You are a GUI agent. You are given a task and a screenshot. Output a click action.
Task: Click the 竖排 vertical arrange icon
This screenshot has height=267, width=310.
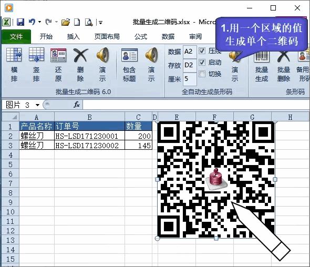[x=36, y=55]
